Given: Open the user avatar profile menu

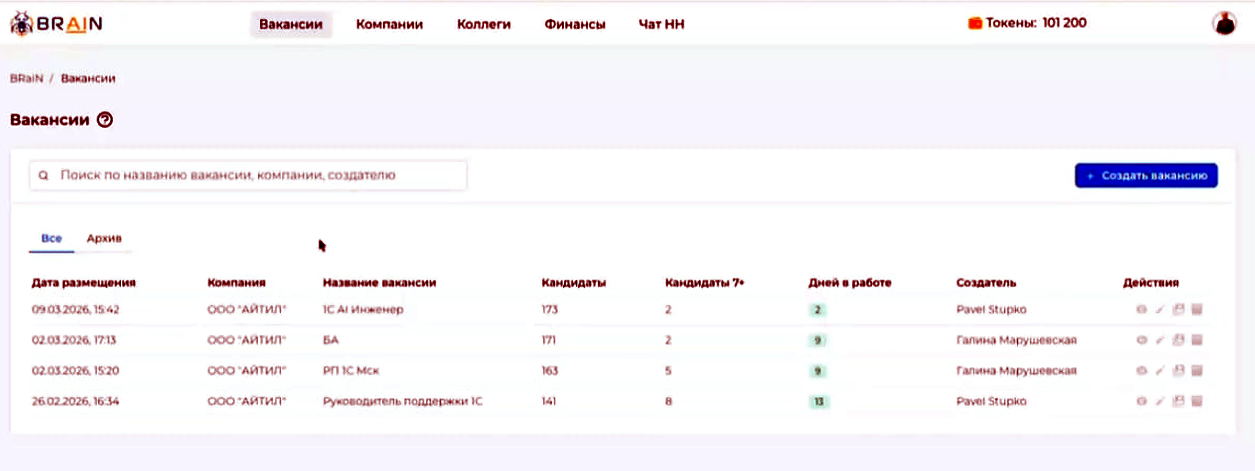Looking at the screenshot, I should 1224,24.
